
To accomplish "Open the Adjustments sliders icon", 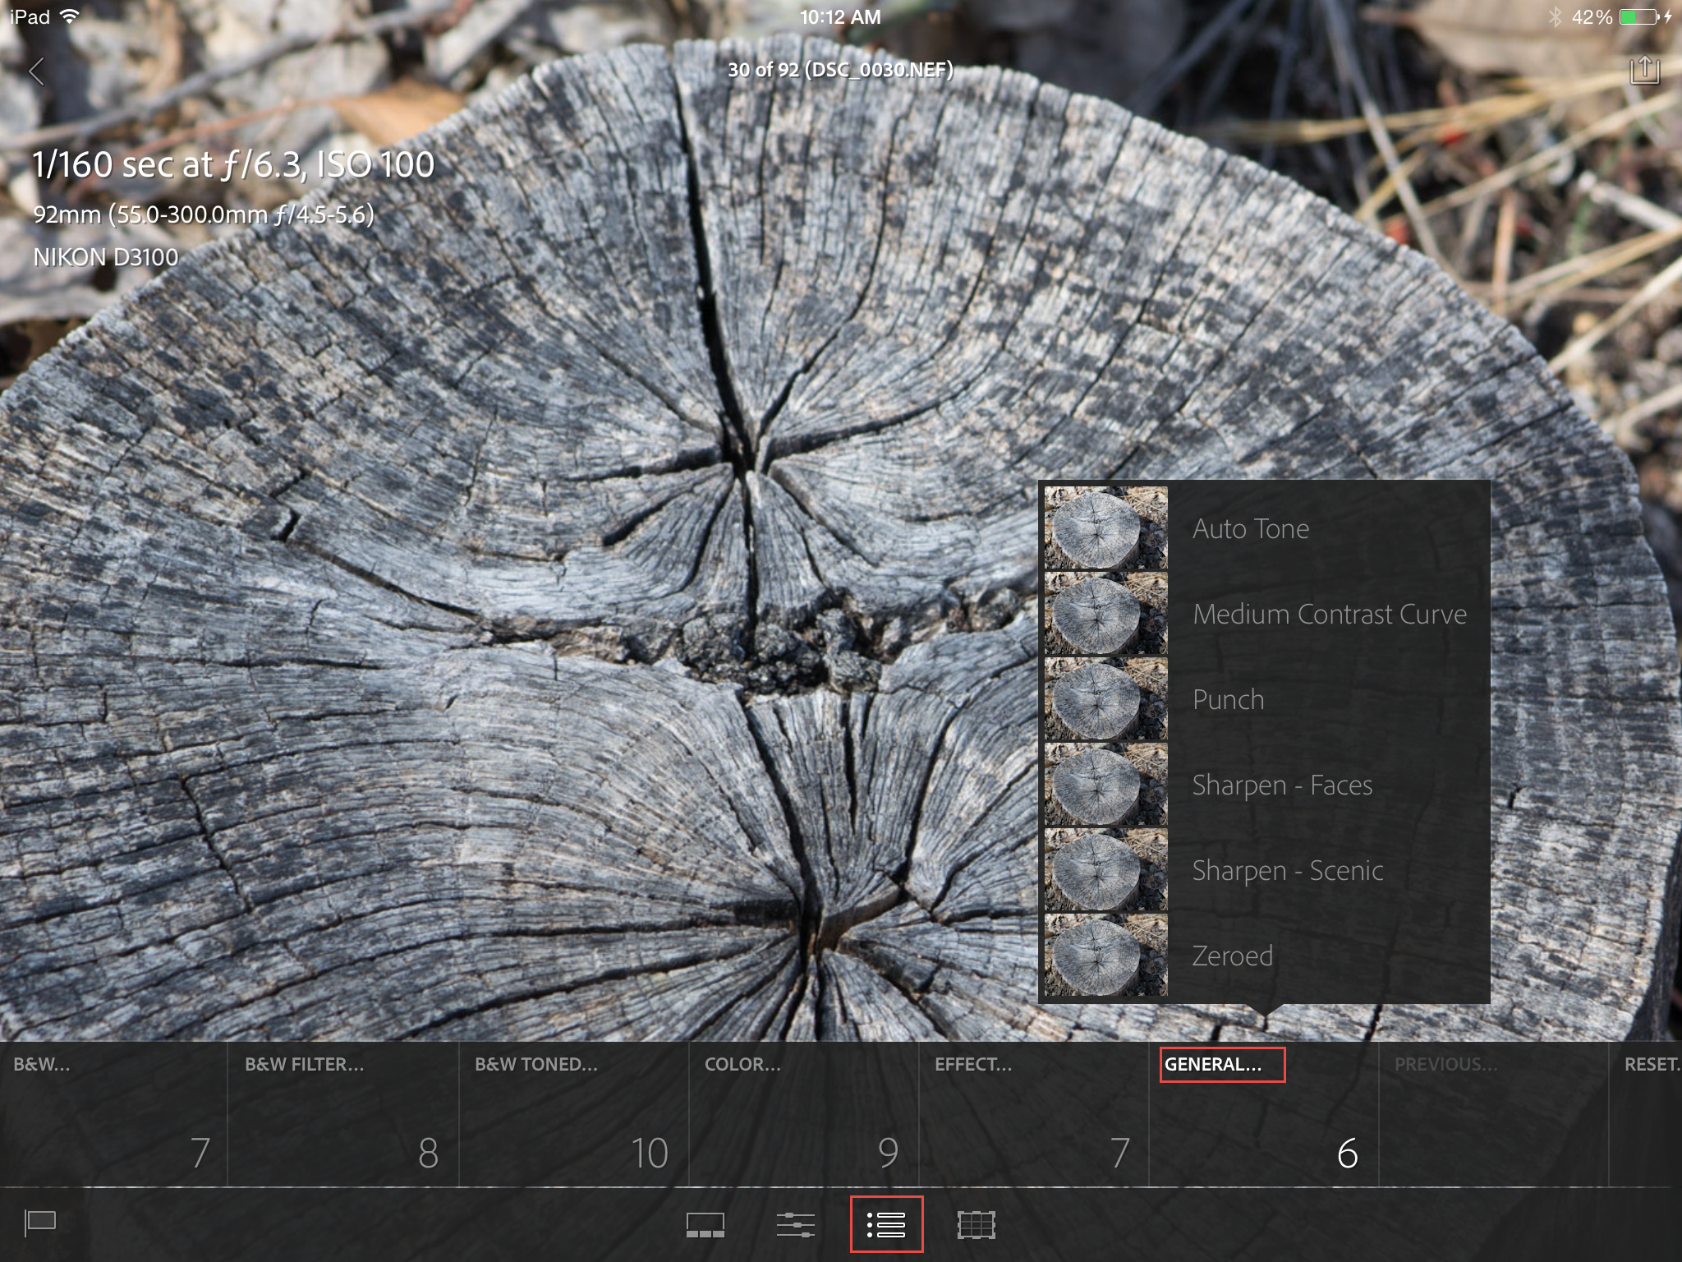I will (x=796, y=1225).
